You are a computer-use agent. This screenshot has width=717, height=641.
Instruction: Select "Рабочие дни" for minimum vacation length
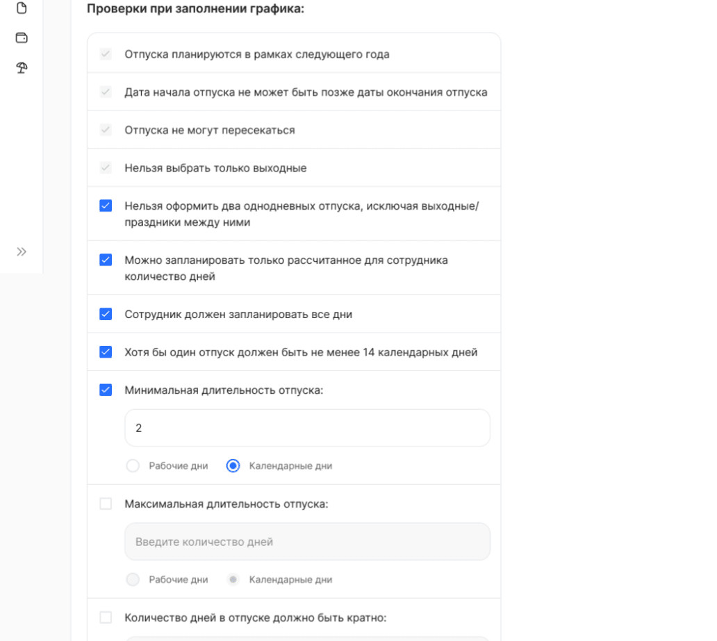pos(133,466)
